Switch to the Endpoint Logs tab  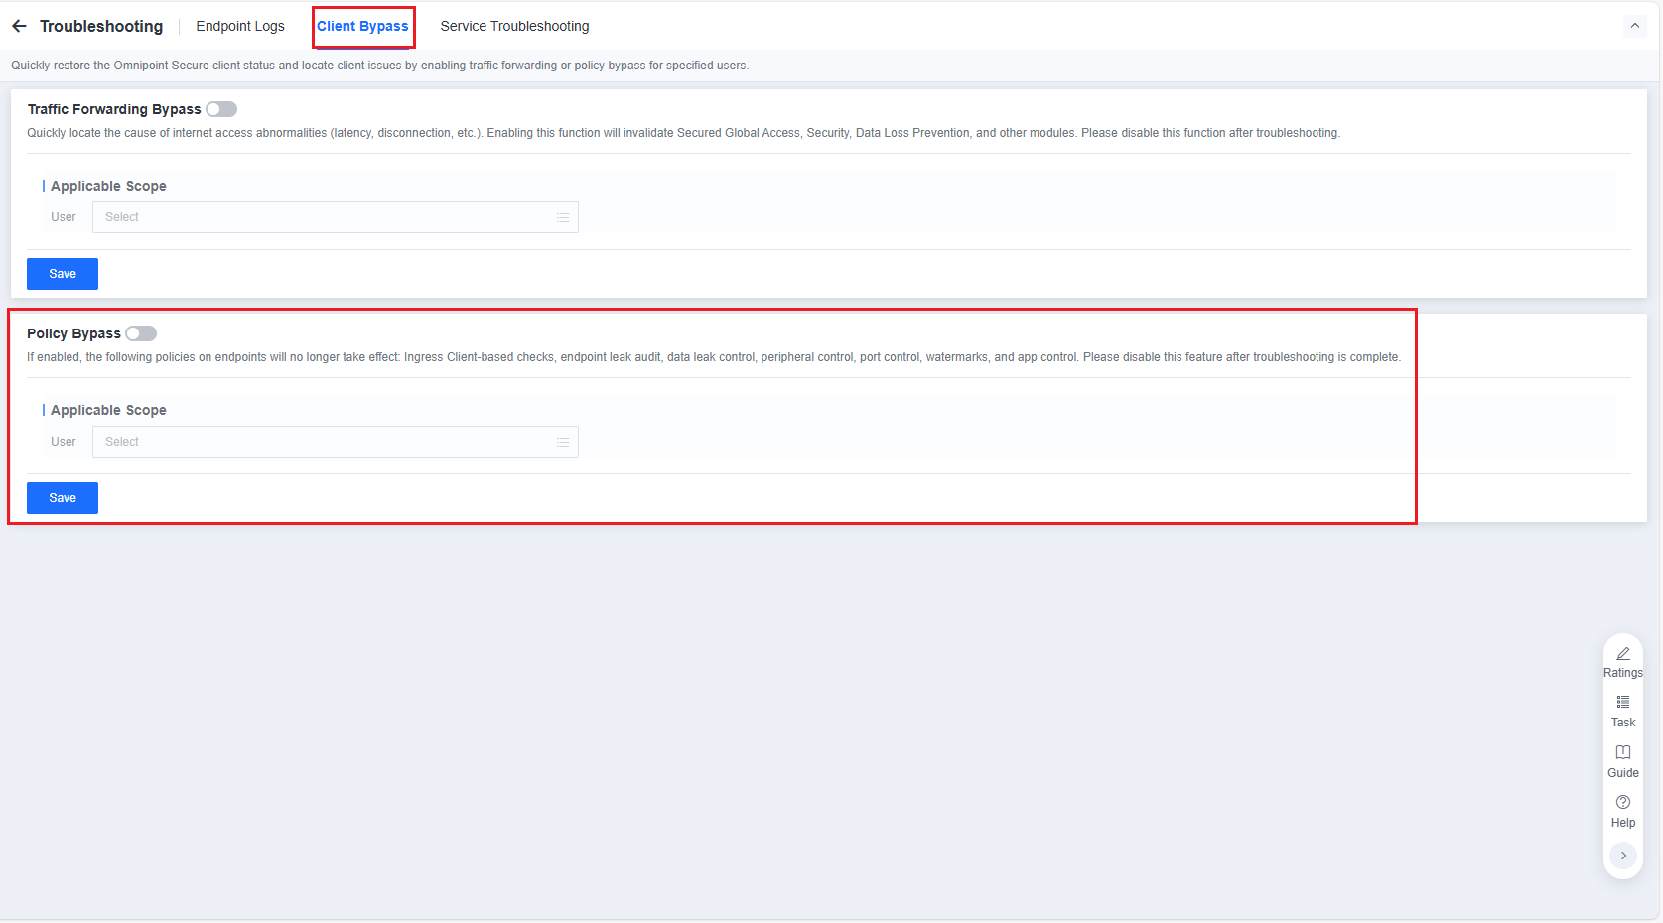tap(240, 26)
